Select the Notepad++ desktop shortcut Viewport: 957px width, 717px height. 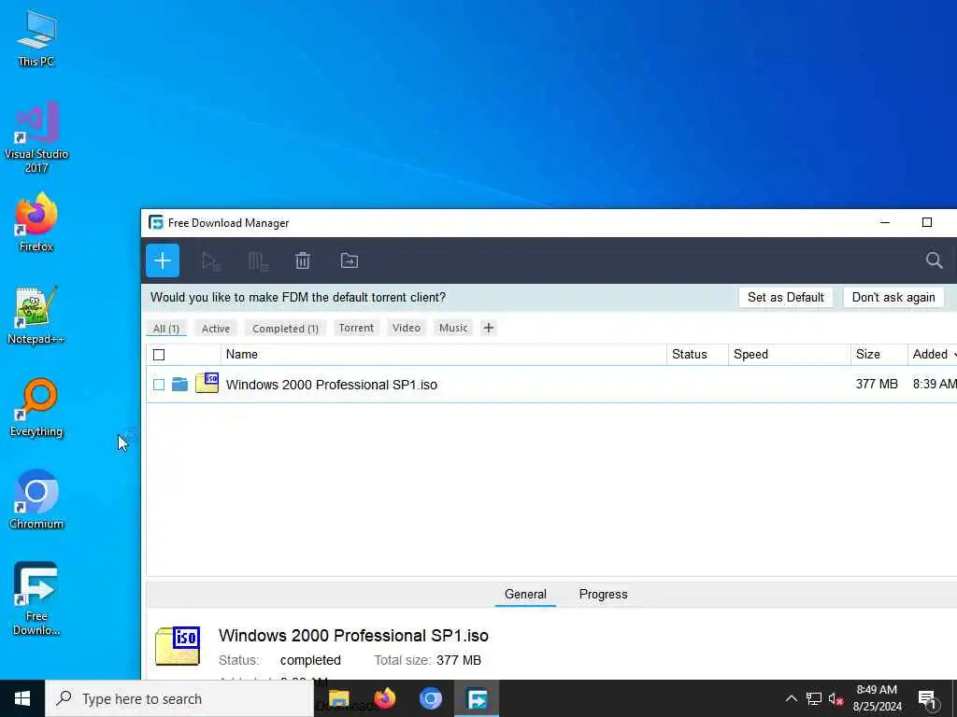click(x=36, y=316)
